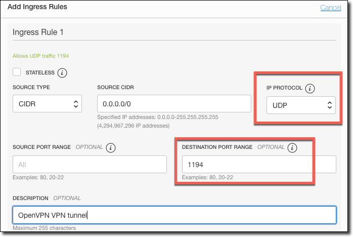
Task: Click the green Allows UDP traffic text
Action: point(40,56)
